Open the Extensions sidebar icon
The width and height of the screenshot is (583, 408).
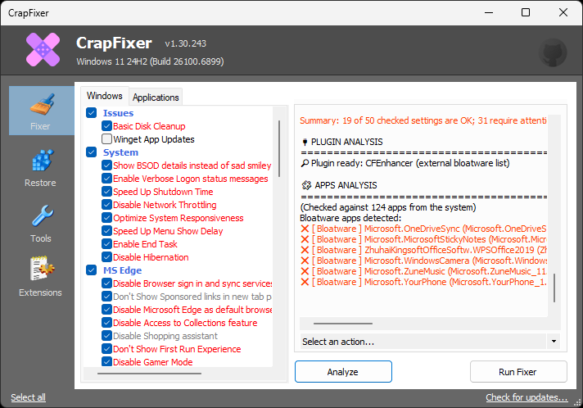(42, 268)
